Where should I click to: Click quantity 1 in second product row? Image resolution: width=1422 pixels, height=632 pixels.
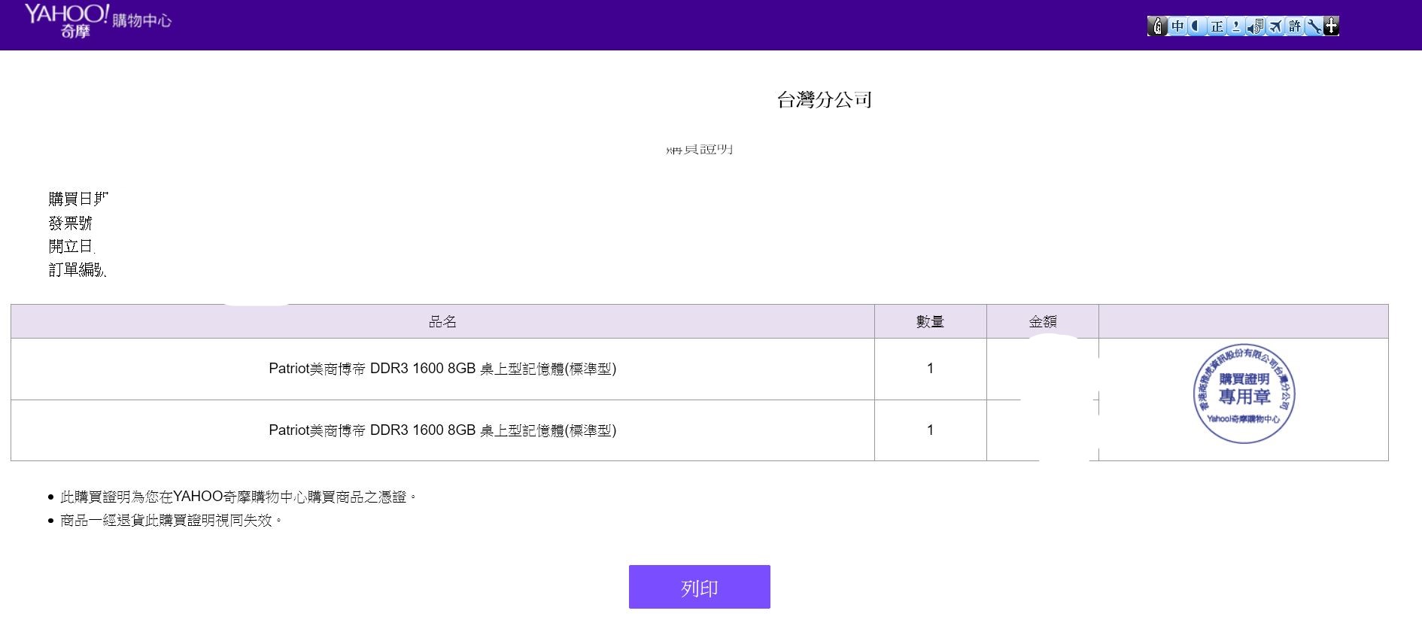[930, 430]
